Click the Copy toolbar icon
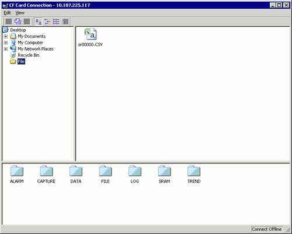The image size is (292, 234). tap(18, 22)
